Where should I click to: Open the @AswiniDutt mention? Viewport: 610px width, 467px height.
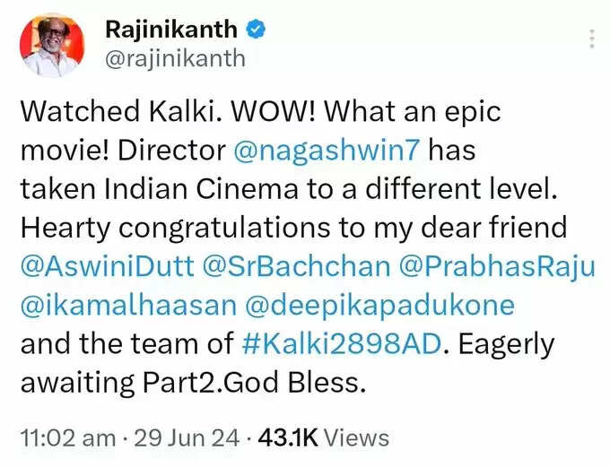pyautogui.click(x=108, y=266)
